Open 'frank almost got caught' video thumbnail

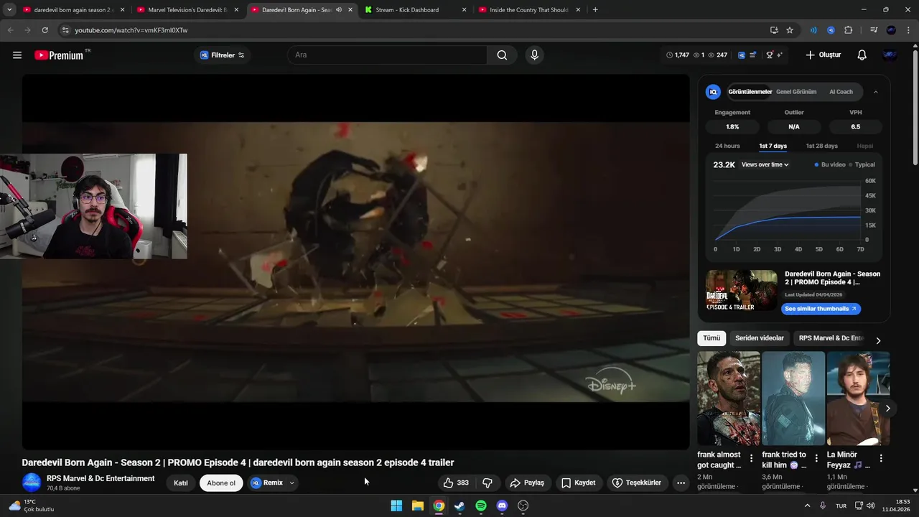[729, 398]
